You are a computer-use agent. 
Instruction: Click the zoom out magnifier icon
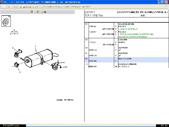[38, 12]
